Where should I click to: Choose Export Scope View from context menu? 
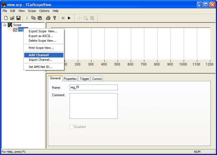click(44, 31)
